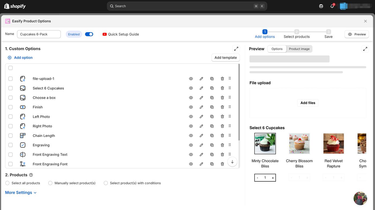Click the Shopify logo

[15, 6]
